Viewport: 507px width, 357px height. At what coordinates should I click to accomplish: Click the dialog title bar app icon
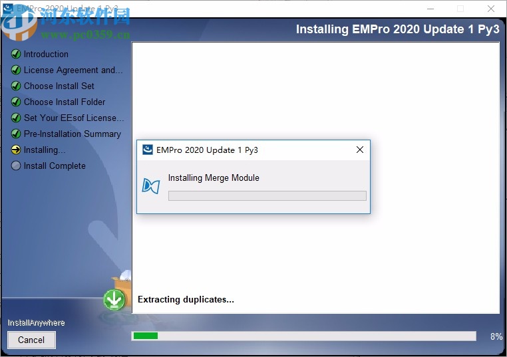(x=148, y=150)
